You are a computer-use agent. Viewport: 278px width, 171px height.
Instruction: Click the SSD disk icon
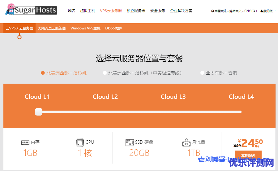click(x=130, y=142)
